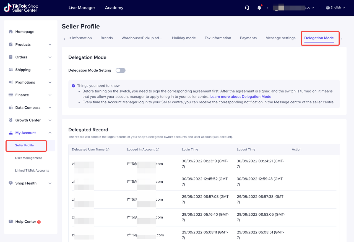Click the Data Compass chart icon
354x242 pixels.
pos(11,108)
